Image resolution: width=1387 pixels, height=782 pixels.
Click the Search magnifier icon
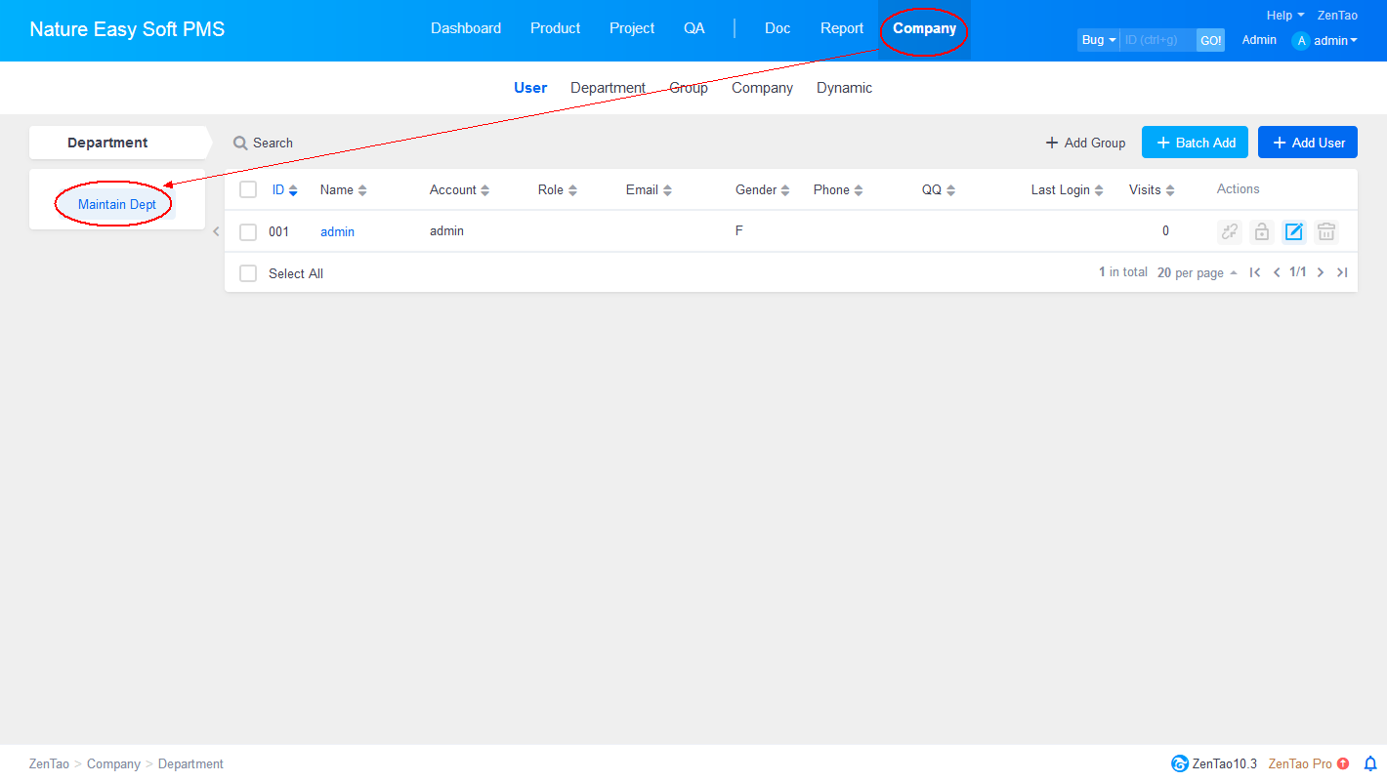tap(240, 143)
